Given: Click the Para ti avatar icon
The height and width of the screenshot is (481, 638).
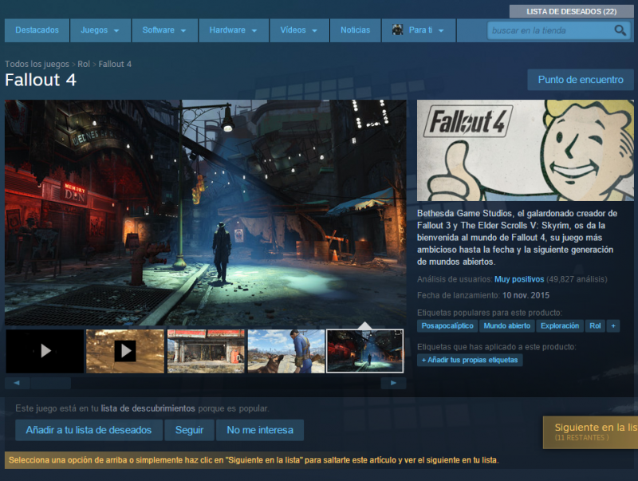Looking at the screenshot, I should point(397,30).
